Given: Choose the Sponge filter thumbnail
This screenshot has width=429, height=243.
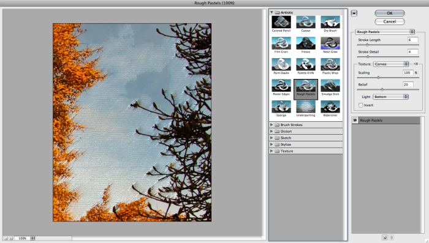Looking at the screenshot, I should (x=281, y=107).
